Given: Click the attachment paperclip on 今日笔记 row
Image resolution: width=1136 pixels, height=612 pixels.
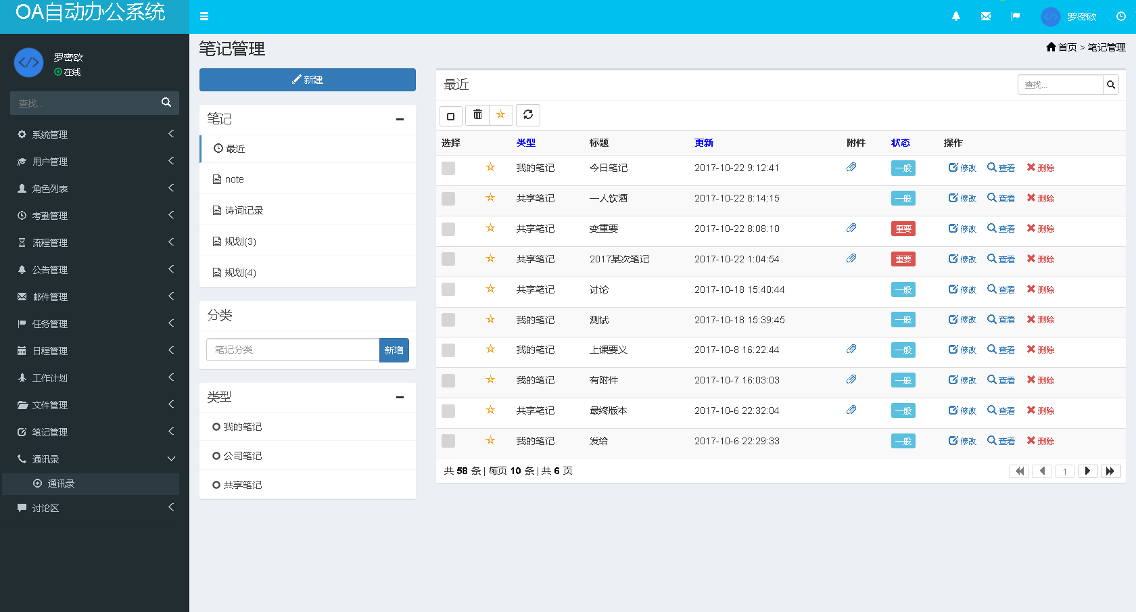Looking at the screenshot, I should tap(851, 167).
